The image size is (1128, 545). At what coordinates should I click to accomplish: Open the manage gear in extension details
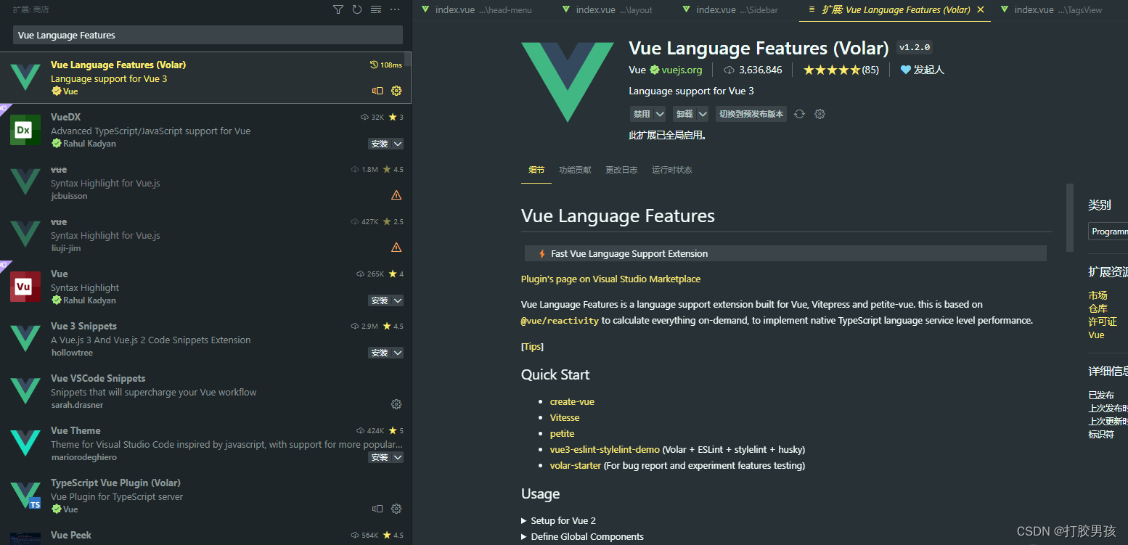tap(820, 114)
